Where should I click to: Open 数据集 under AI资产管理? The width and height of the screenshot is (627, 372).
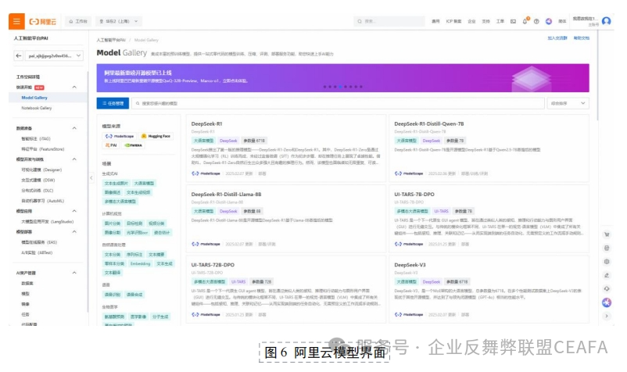[27, 283]
